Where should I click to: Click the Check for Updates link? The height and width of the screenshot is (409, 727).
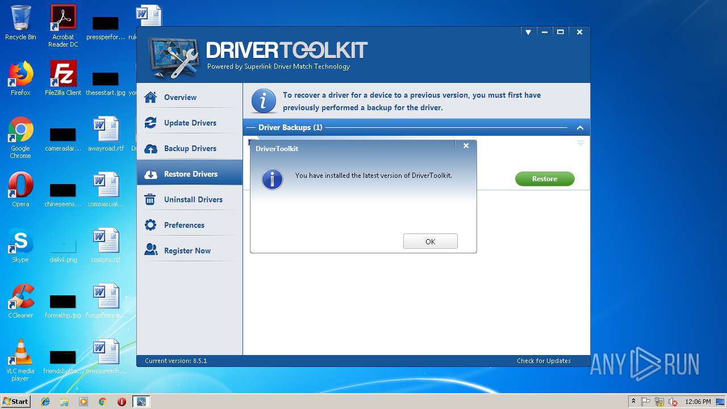pos(544,361)
